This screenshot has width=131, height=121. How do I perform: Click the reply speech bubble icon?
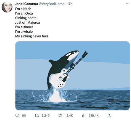[x=17, y=115]
